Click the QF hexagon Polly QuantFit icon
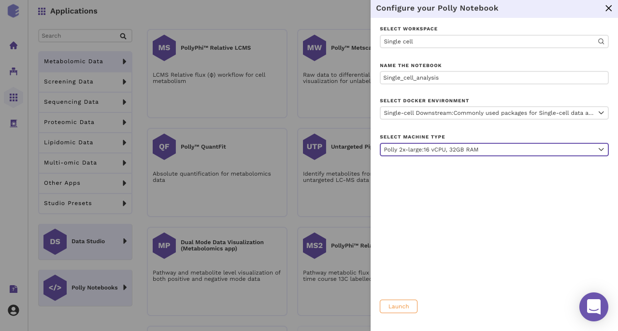The image size is (618, 331). pos(164,147)
